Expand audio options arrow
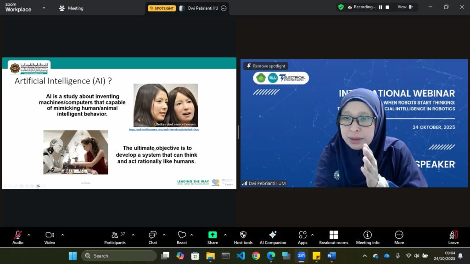The height and width of the screenshot is (264, 470). click(29, 235)
